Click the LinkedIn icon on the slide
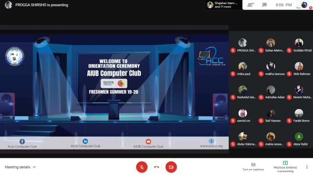The image size is (313, 176). pos(85,141)
